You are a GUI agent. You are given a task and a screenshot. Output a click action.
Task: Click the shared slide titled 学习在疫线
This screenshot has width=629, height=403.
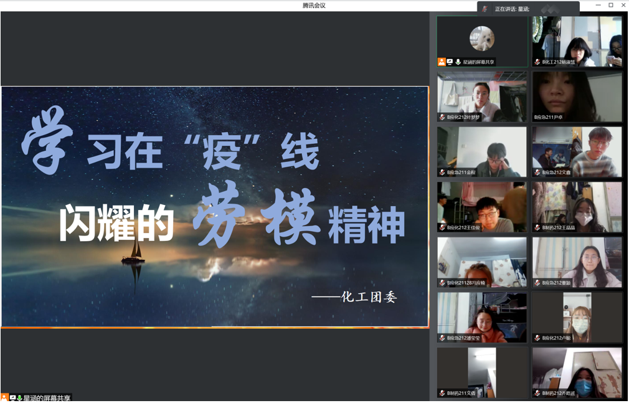[215, 206]
